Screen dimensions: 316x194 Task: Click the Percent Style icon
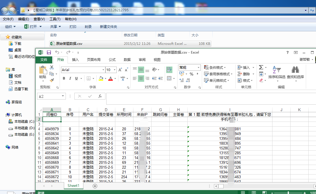191,74
